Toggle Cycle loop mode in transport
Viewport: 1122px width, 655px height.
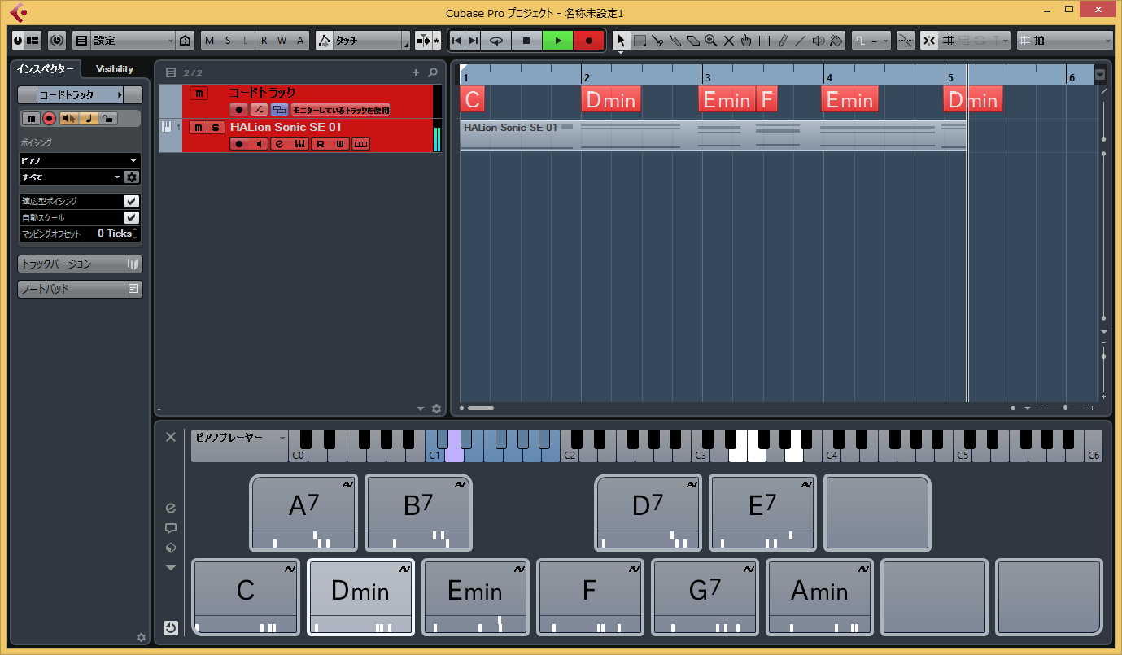tap(496, 41)
